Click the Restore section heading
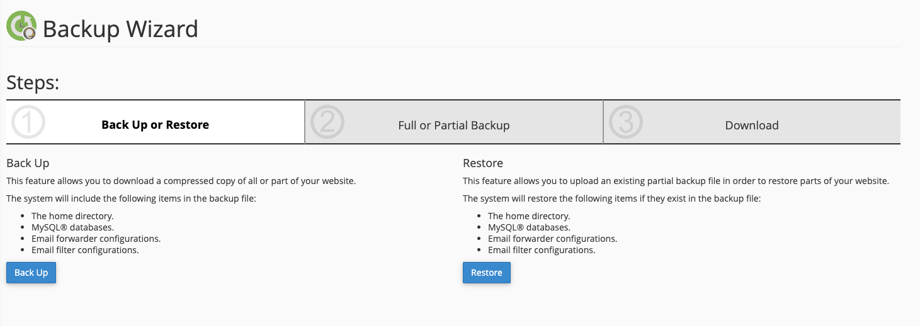 [x=483, y=163]
